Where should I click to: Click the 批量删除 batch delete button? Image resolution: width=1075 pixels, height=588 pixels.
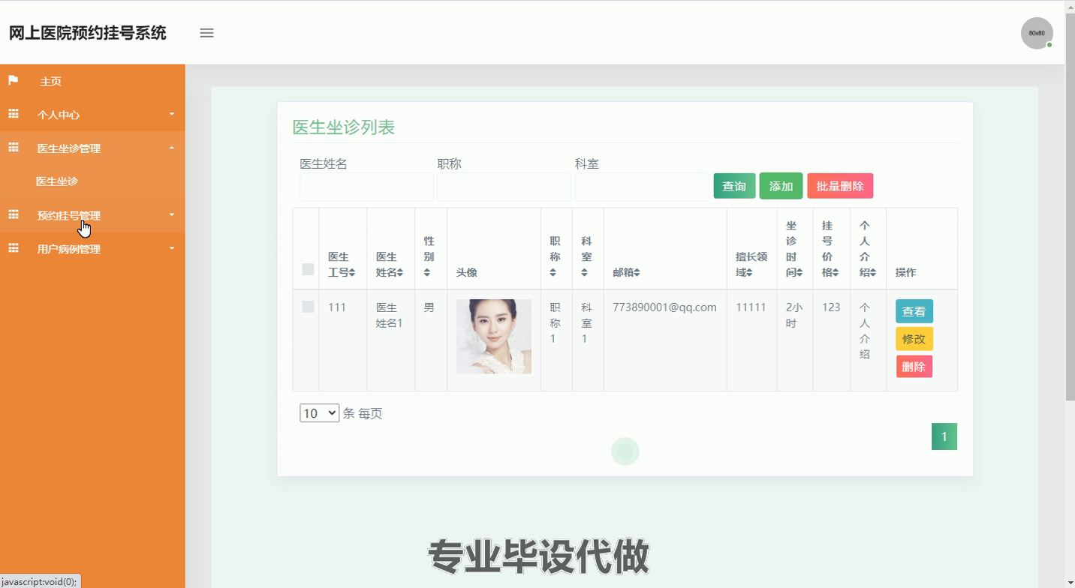coord(840,186)
